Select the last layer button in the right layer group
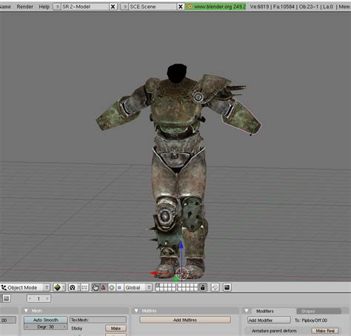This screenshot has width=351, height=336. click(x=195, y=289)
